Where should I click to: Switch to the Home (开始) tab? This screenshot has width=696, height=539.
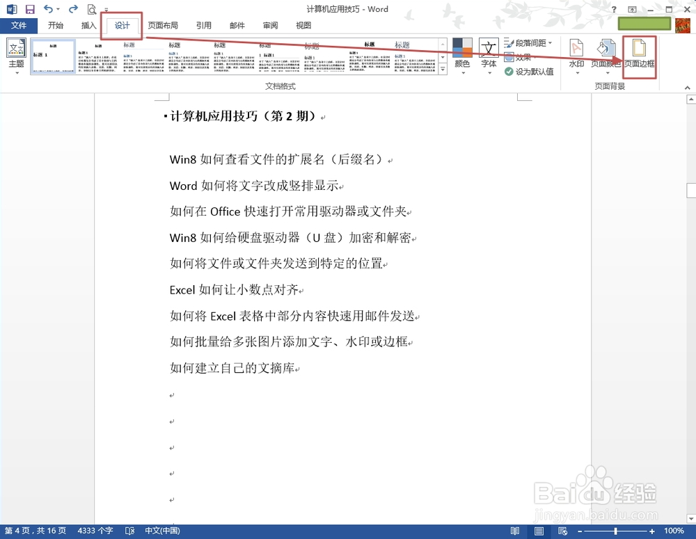point(56,25)
